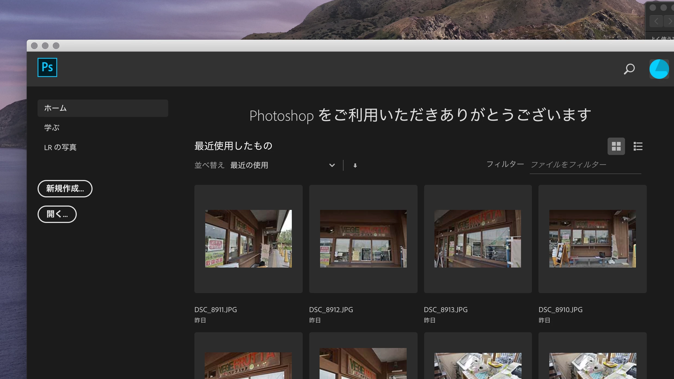Viewport: 674px width, 379px height.
Task: Click the 開く... button
Action: [x=57, y=214]
